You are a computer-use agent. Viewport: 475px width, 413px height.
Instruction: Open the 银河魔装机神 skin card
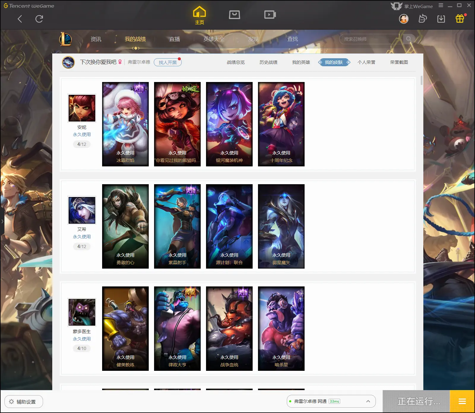[x=229, y=124]
